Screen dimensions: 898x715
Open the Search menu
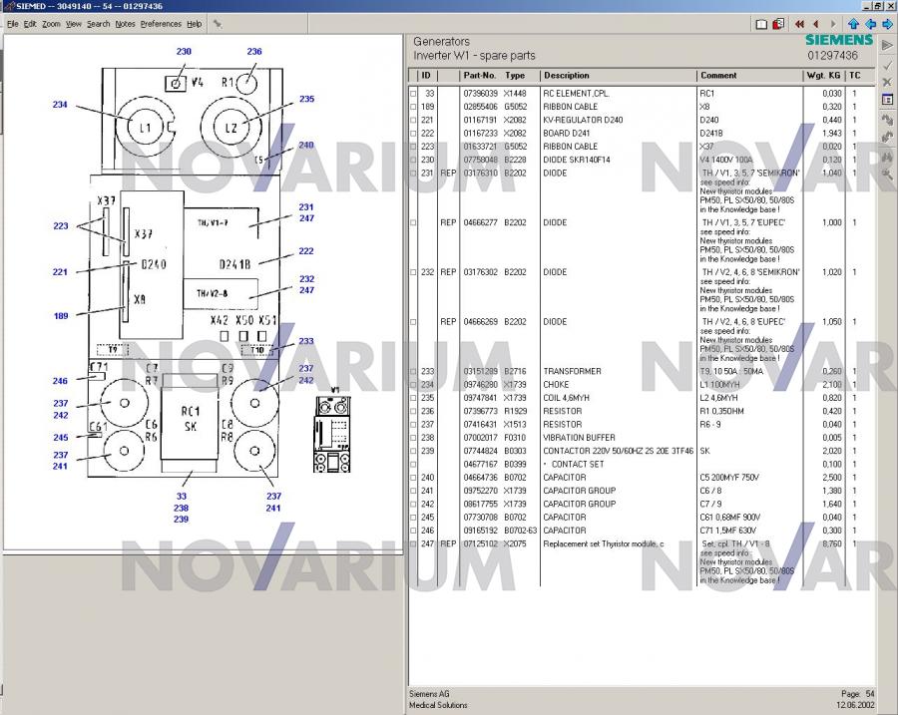[x=98, y=24]
